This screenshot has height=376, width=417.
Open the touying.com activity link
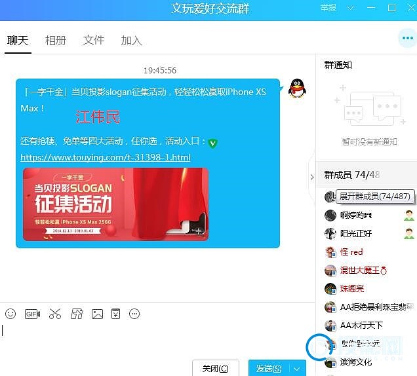[106, 157]
